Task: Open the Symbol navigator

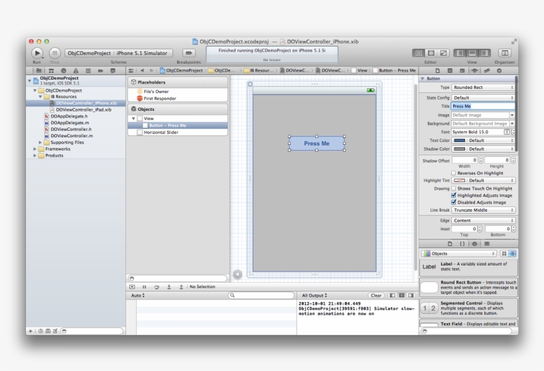Action: 51,71
